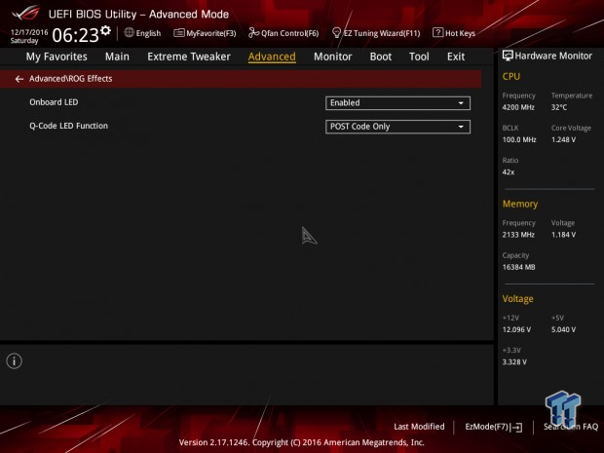Click the EzMode exit arrow icon
This screenshot has height=453, width=604.
(517, 428)
